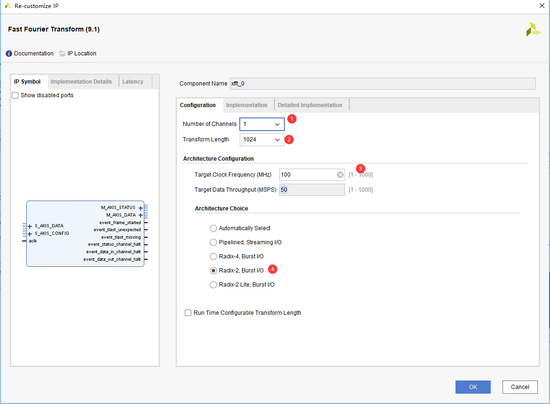Click the Vivado logo in title bar
Screen dimensions: 550x404
tap(8, 6)
